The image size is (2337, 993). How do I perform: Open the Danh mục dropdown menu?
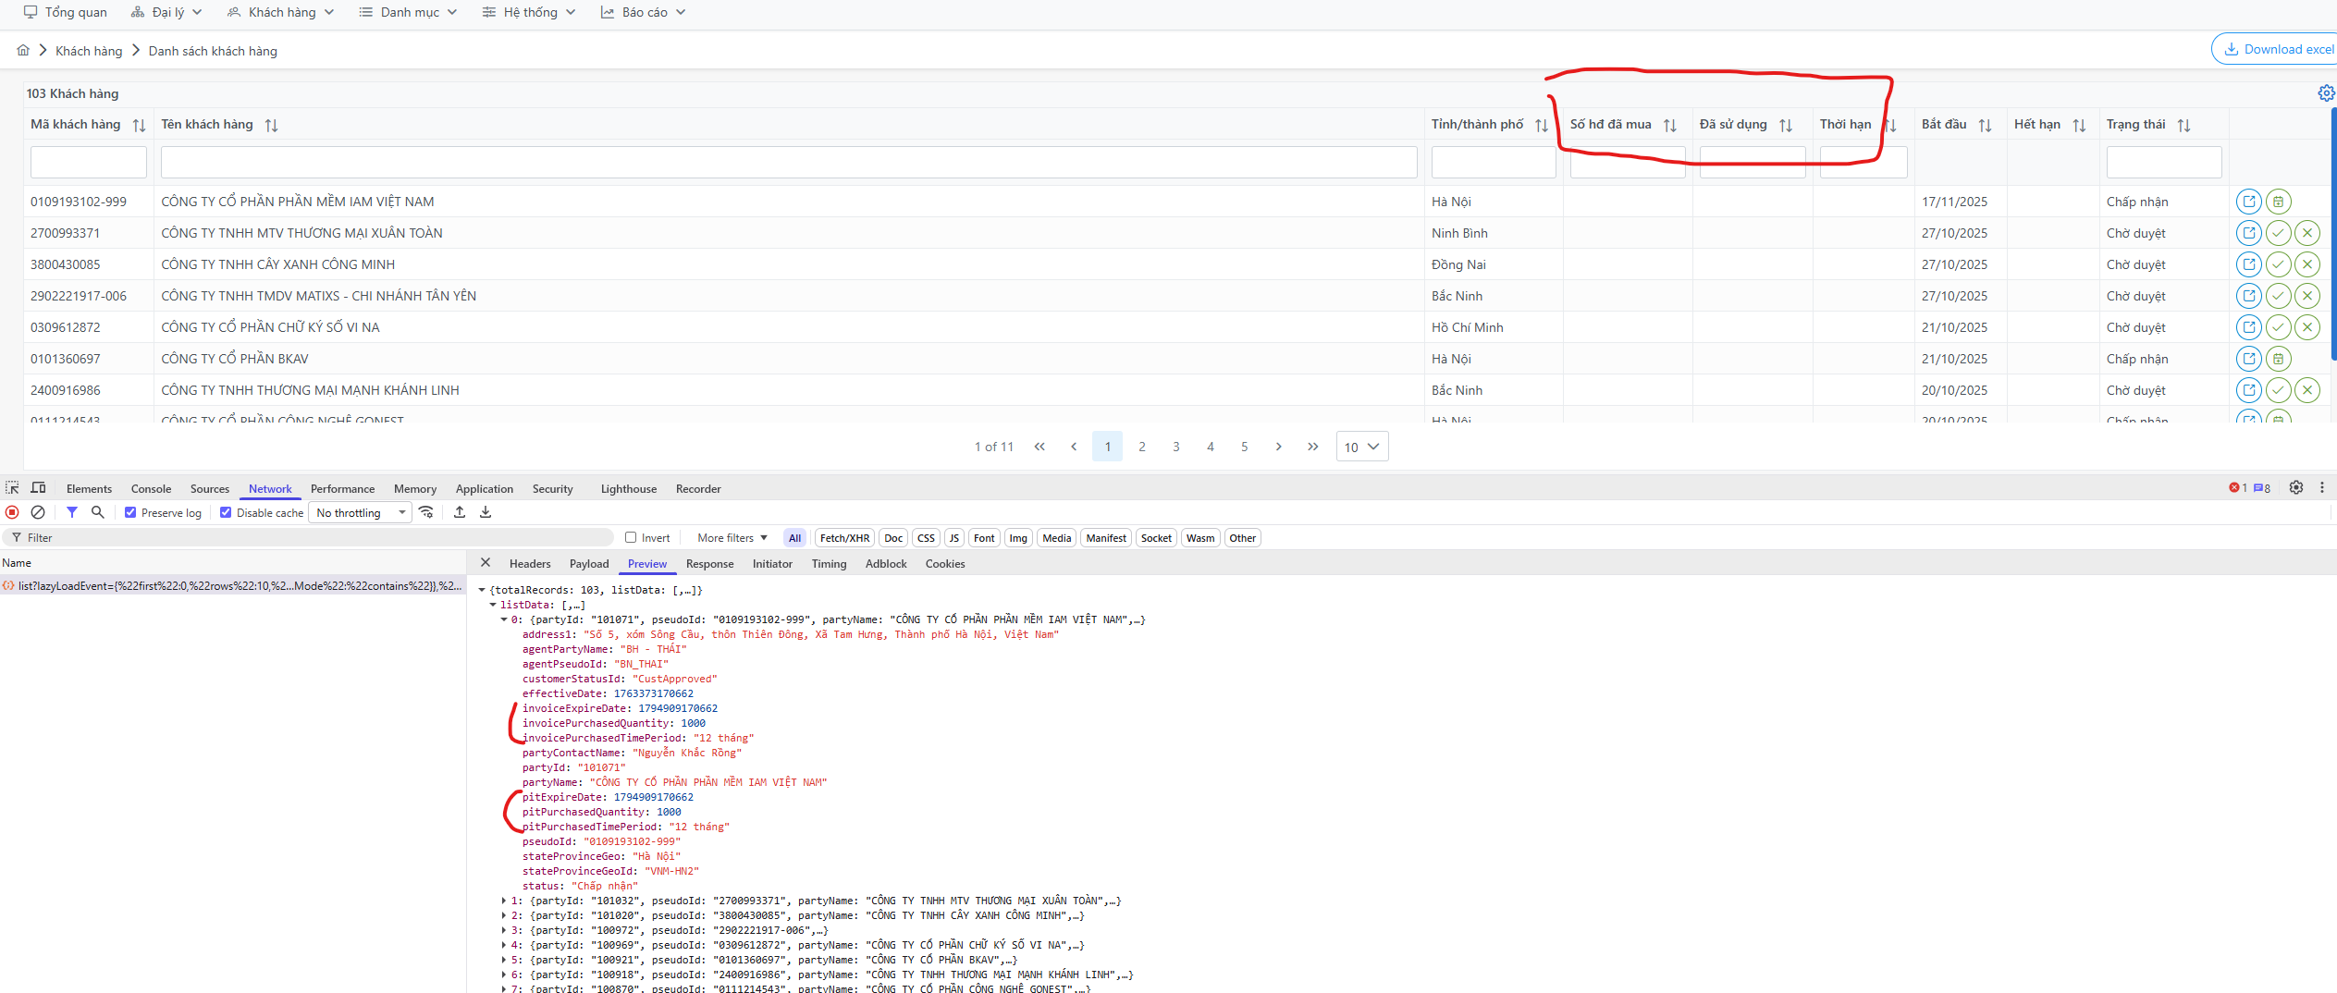409,12
